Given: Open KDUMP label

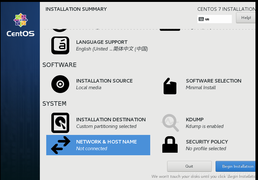Looking at the screenshot, I should [195, 120].
